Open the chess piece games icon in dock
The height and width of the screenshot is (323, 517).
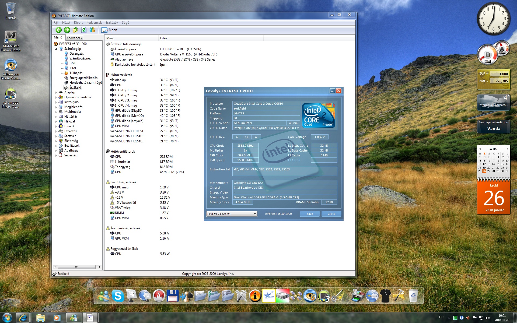click(186, 296)
